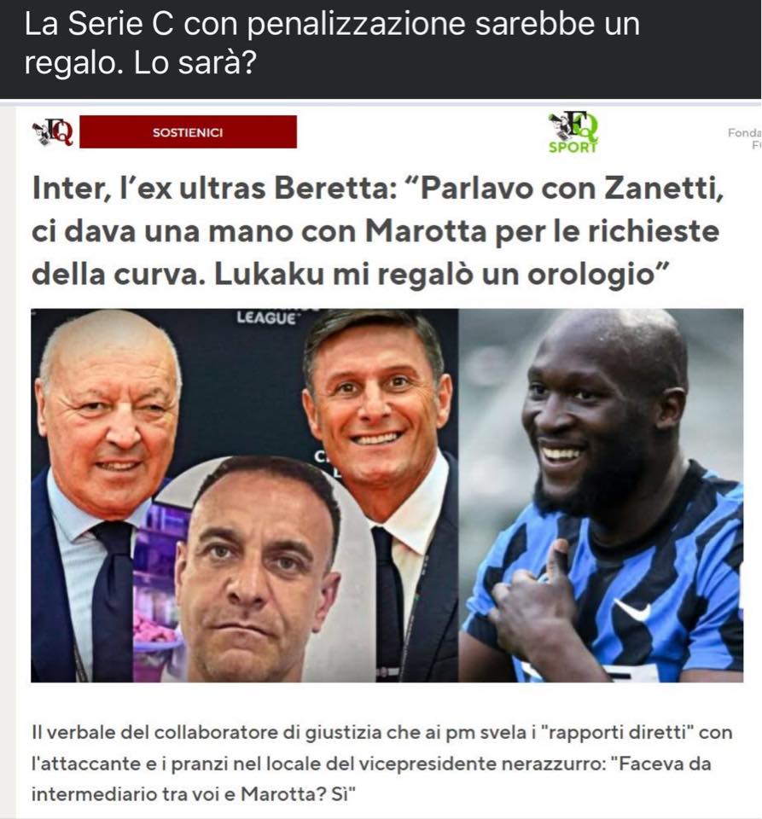Click the summary line beginning "Il verbale del collaboratore"
Screen dimensions: 762x819
tap(381, 732)
